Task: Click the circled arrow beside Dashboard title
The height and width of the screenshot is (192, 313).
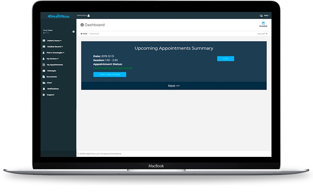Action: (82, 25)
